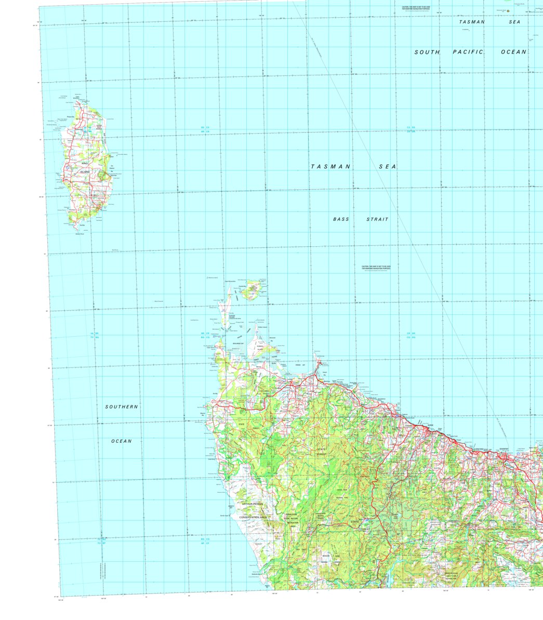Click the Smithton settlement marker
This screenshot has height=620, width=543.
291,382
